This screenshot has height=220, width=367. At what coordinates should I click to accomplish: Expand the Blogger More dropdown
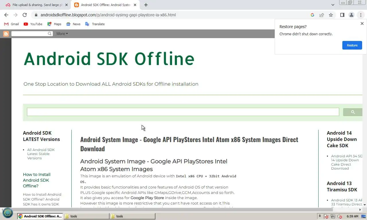pos(62,34)
